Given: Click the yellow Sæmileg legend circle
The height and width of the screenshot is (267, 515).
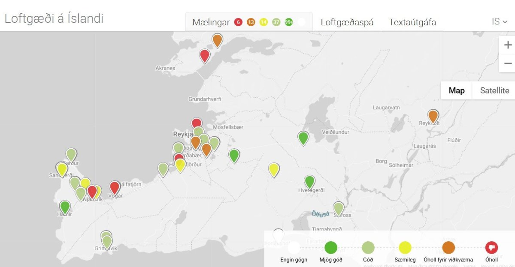Looking at the screenshot, I should click(405, 248).
